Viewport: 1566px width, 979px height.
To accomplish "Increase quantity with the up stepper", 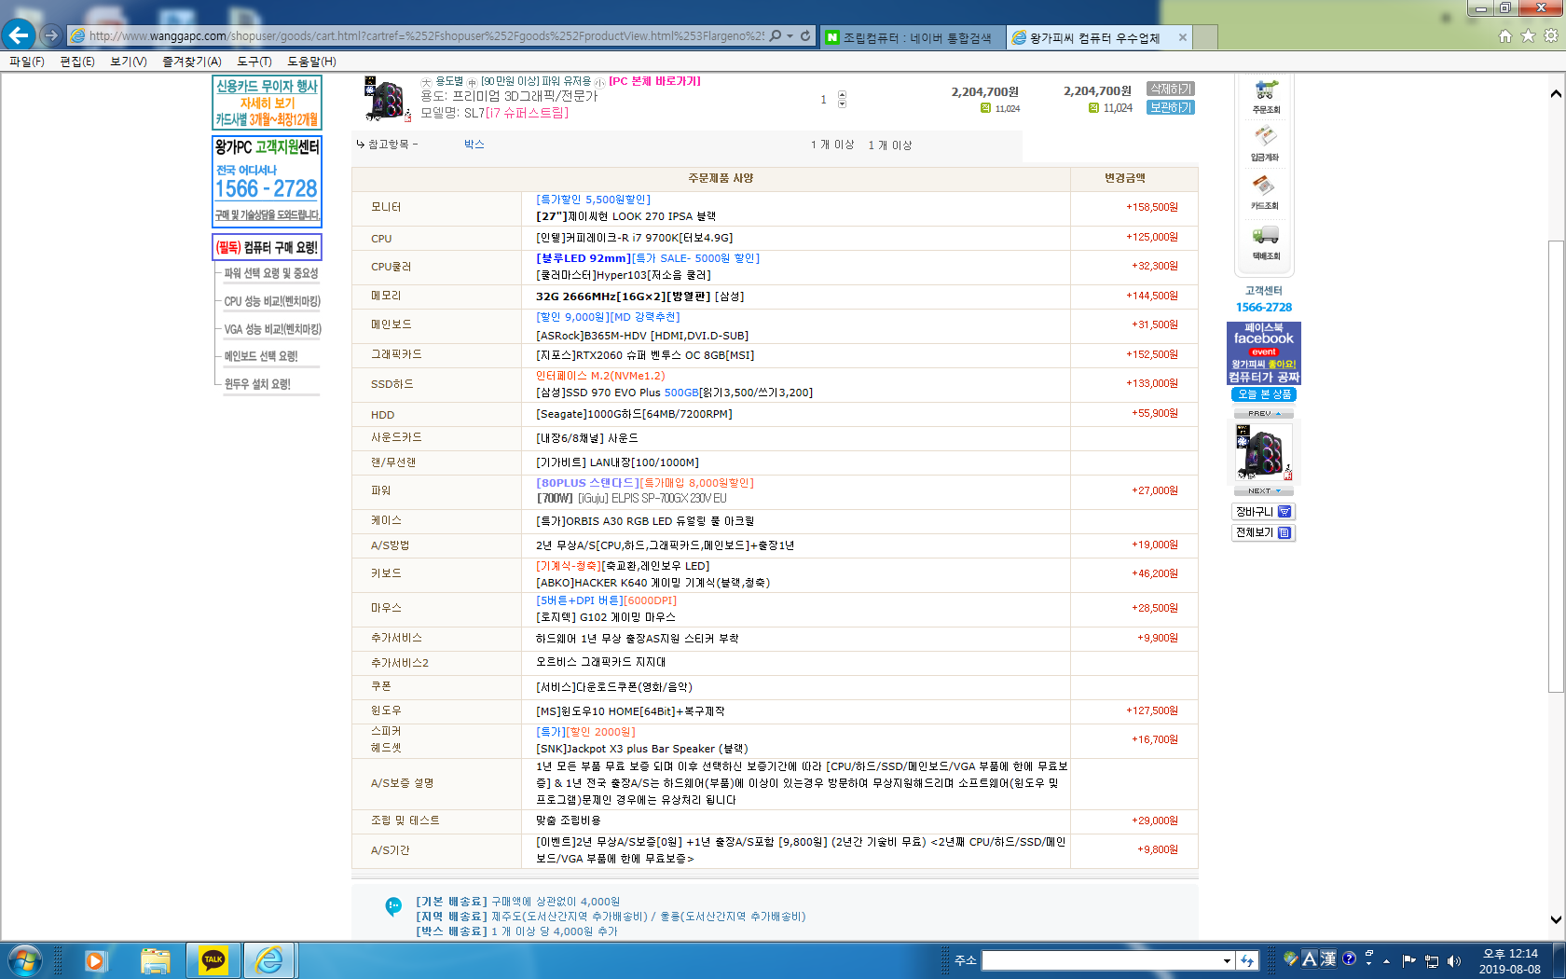I will [x=842, y=94].
